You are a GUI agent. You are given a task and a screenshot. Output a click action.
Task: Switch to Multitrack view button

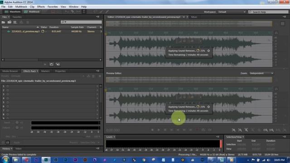(x=32, y=12)
